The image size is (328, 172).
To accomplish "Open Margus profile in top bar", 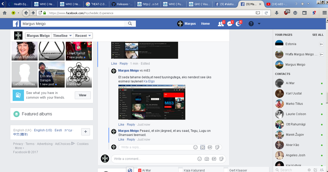I will [187, 24].
